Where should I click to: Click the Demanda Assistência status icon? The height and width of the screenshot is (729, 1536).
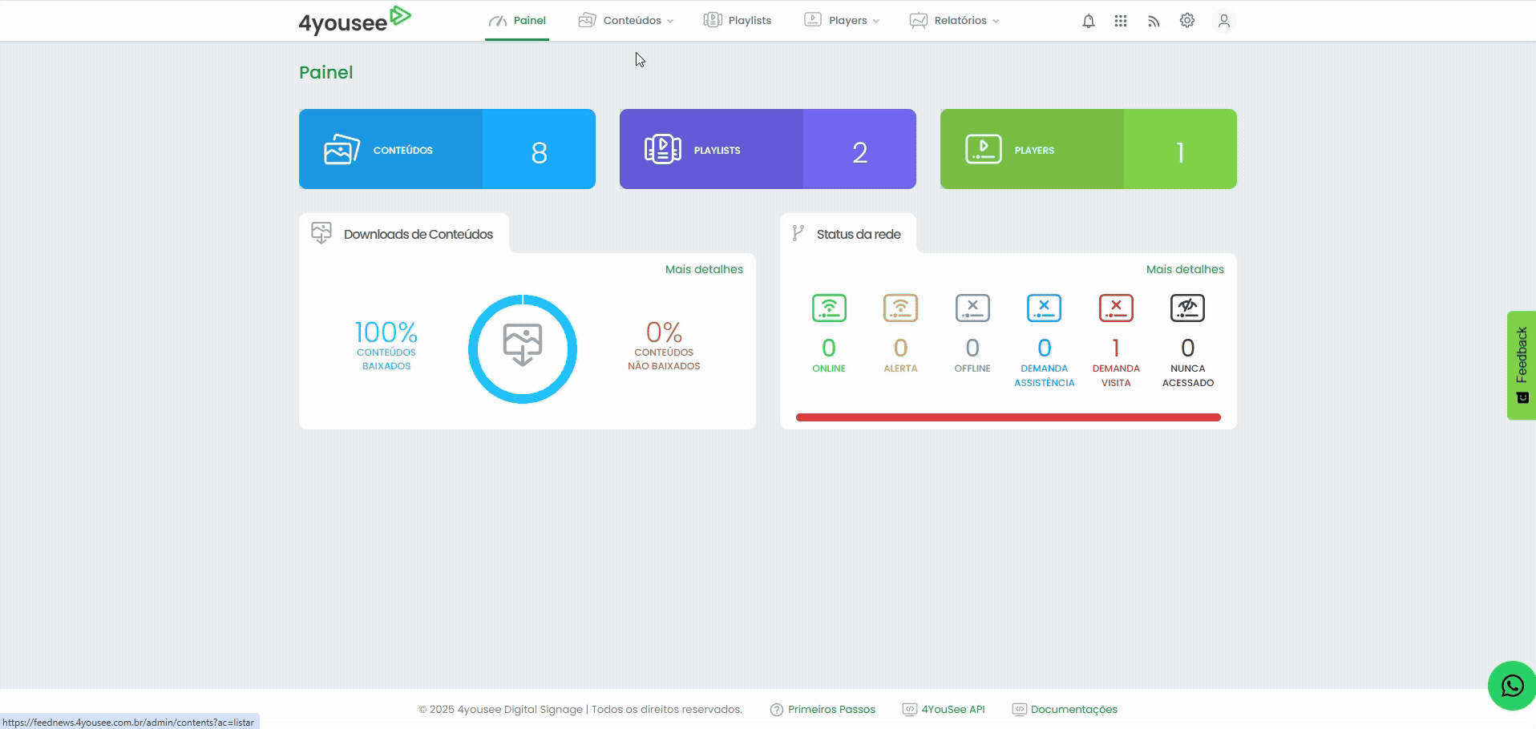tap(1044, 308)
